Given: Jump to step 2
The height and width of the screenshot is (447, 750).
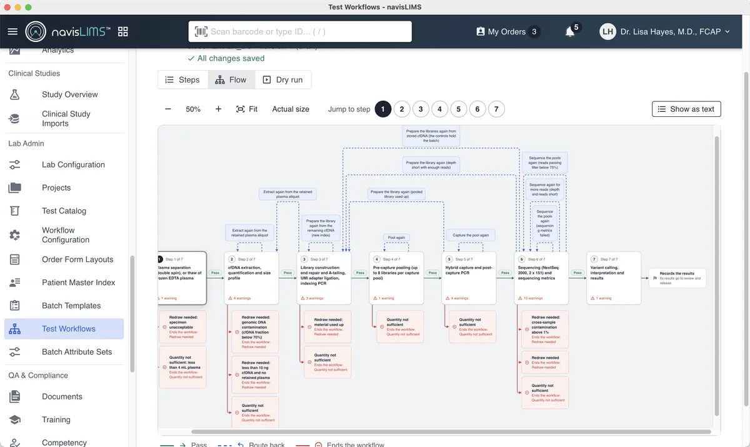Looking at the screenshot, I should coord(402,109).
